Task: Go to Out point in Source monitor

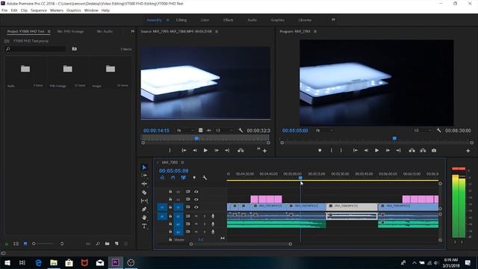Action: point(227,150)
